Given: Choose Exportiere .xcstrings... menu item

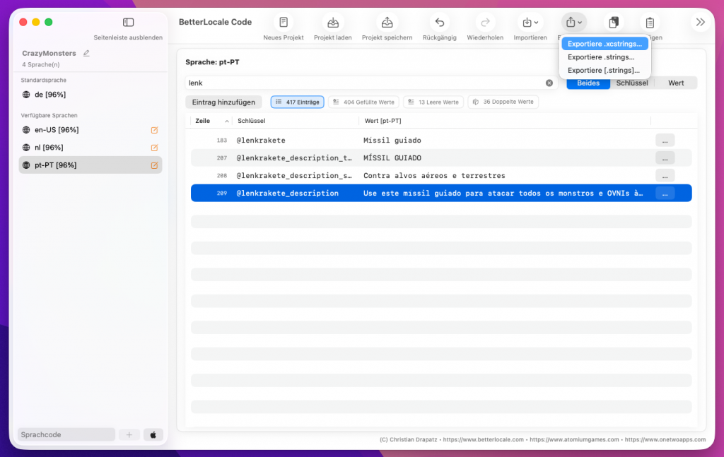Looking at the screenshot, I should (605, 44).
